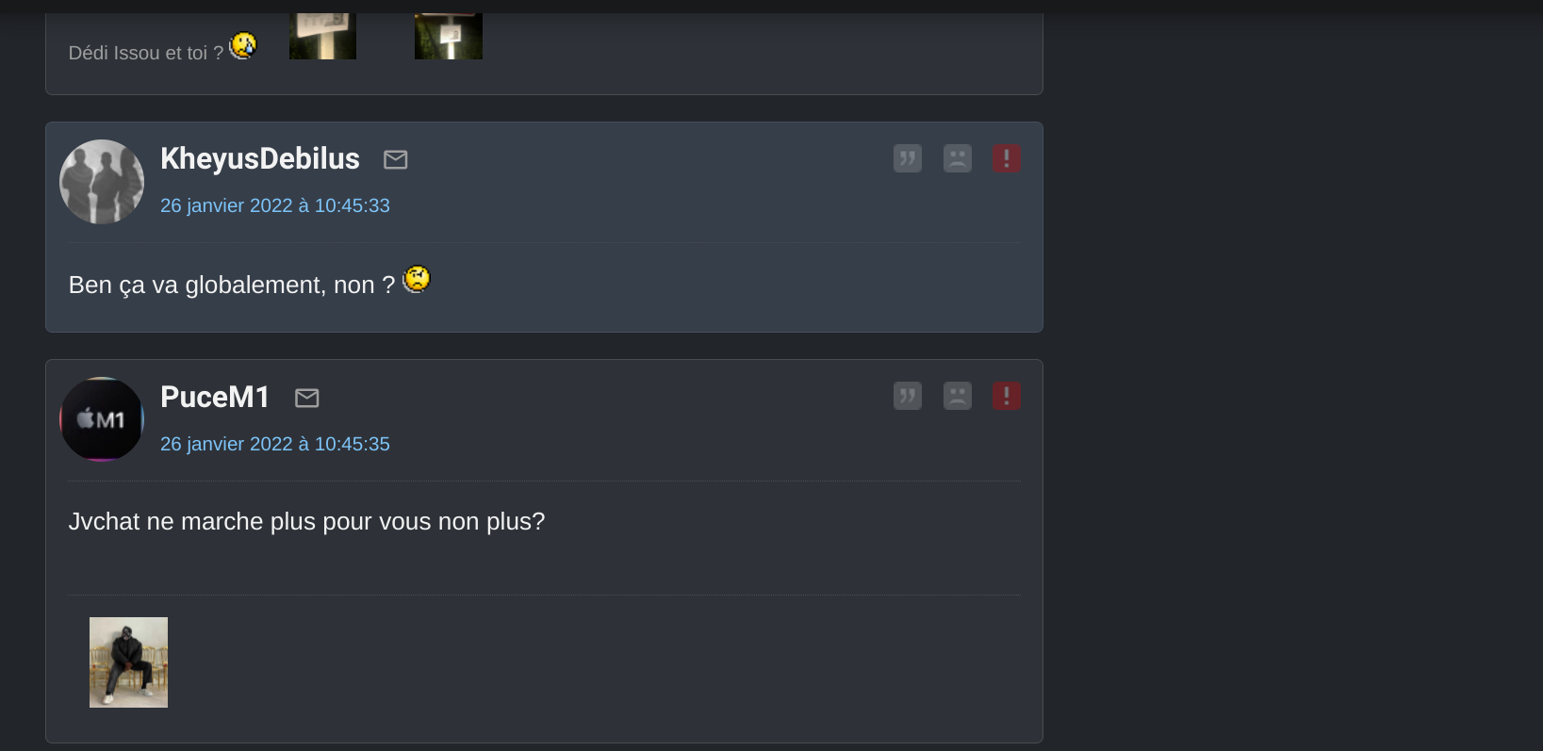
Task: Open permalink dated 26 janvier 2022 à 10:45:35
Action: [x=275, y=444]
